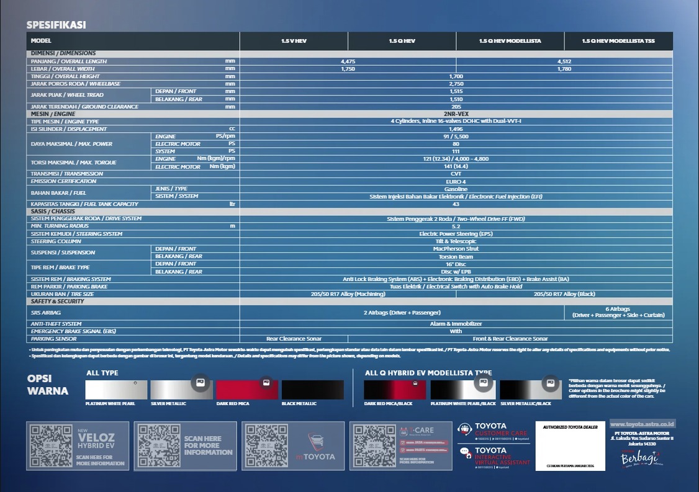Select the 1.5 V HEV column header
Screen dimensions: 699x492
[294, 41]
